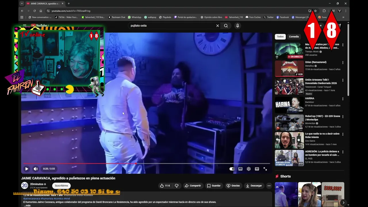This screenshot has height=207, width=368.
Task: Reload the page with the refresh icon
Action: click(34, 11)
